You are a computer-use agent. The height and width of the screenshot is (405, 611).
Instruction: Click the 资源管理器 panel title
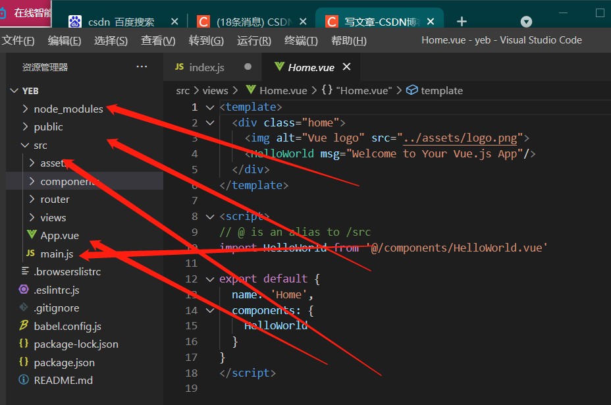pos(45,67)
